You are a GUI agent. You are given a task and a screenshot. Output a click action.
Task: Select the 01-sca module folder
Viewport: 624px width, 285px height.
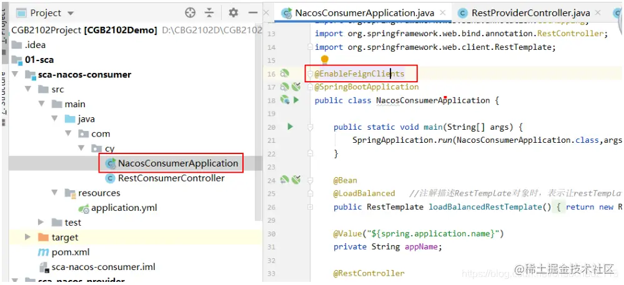point(32,60)
